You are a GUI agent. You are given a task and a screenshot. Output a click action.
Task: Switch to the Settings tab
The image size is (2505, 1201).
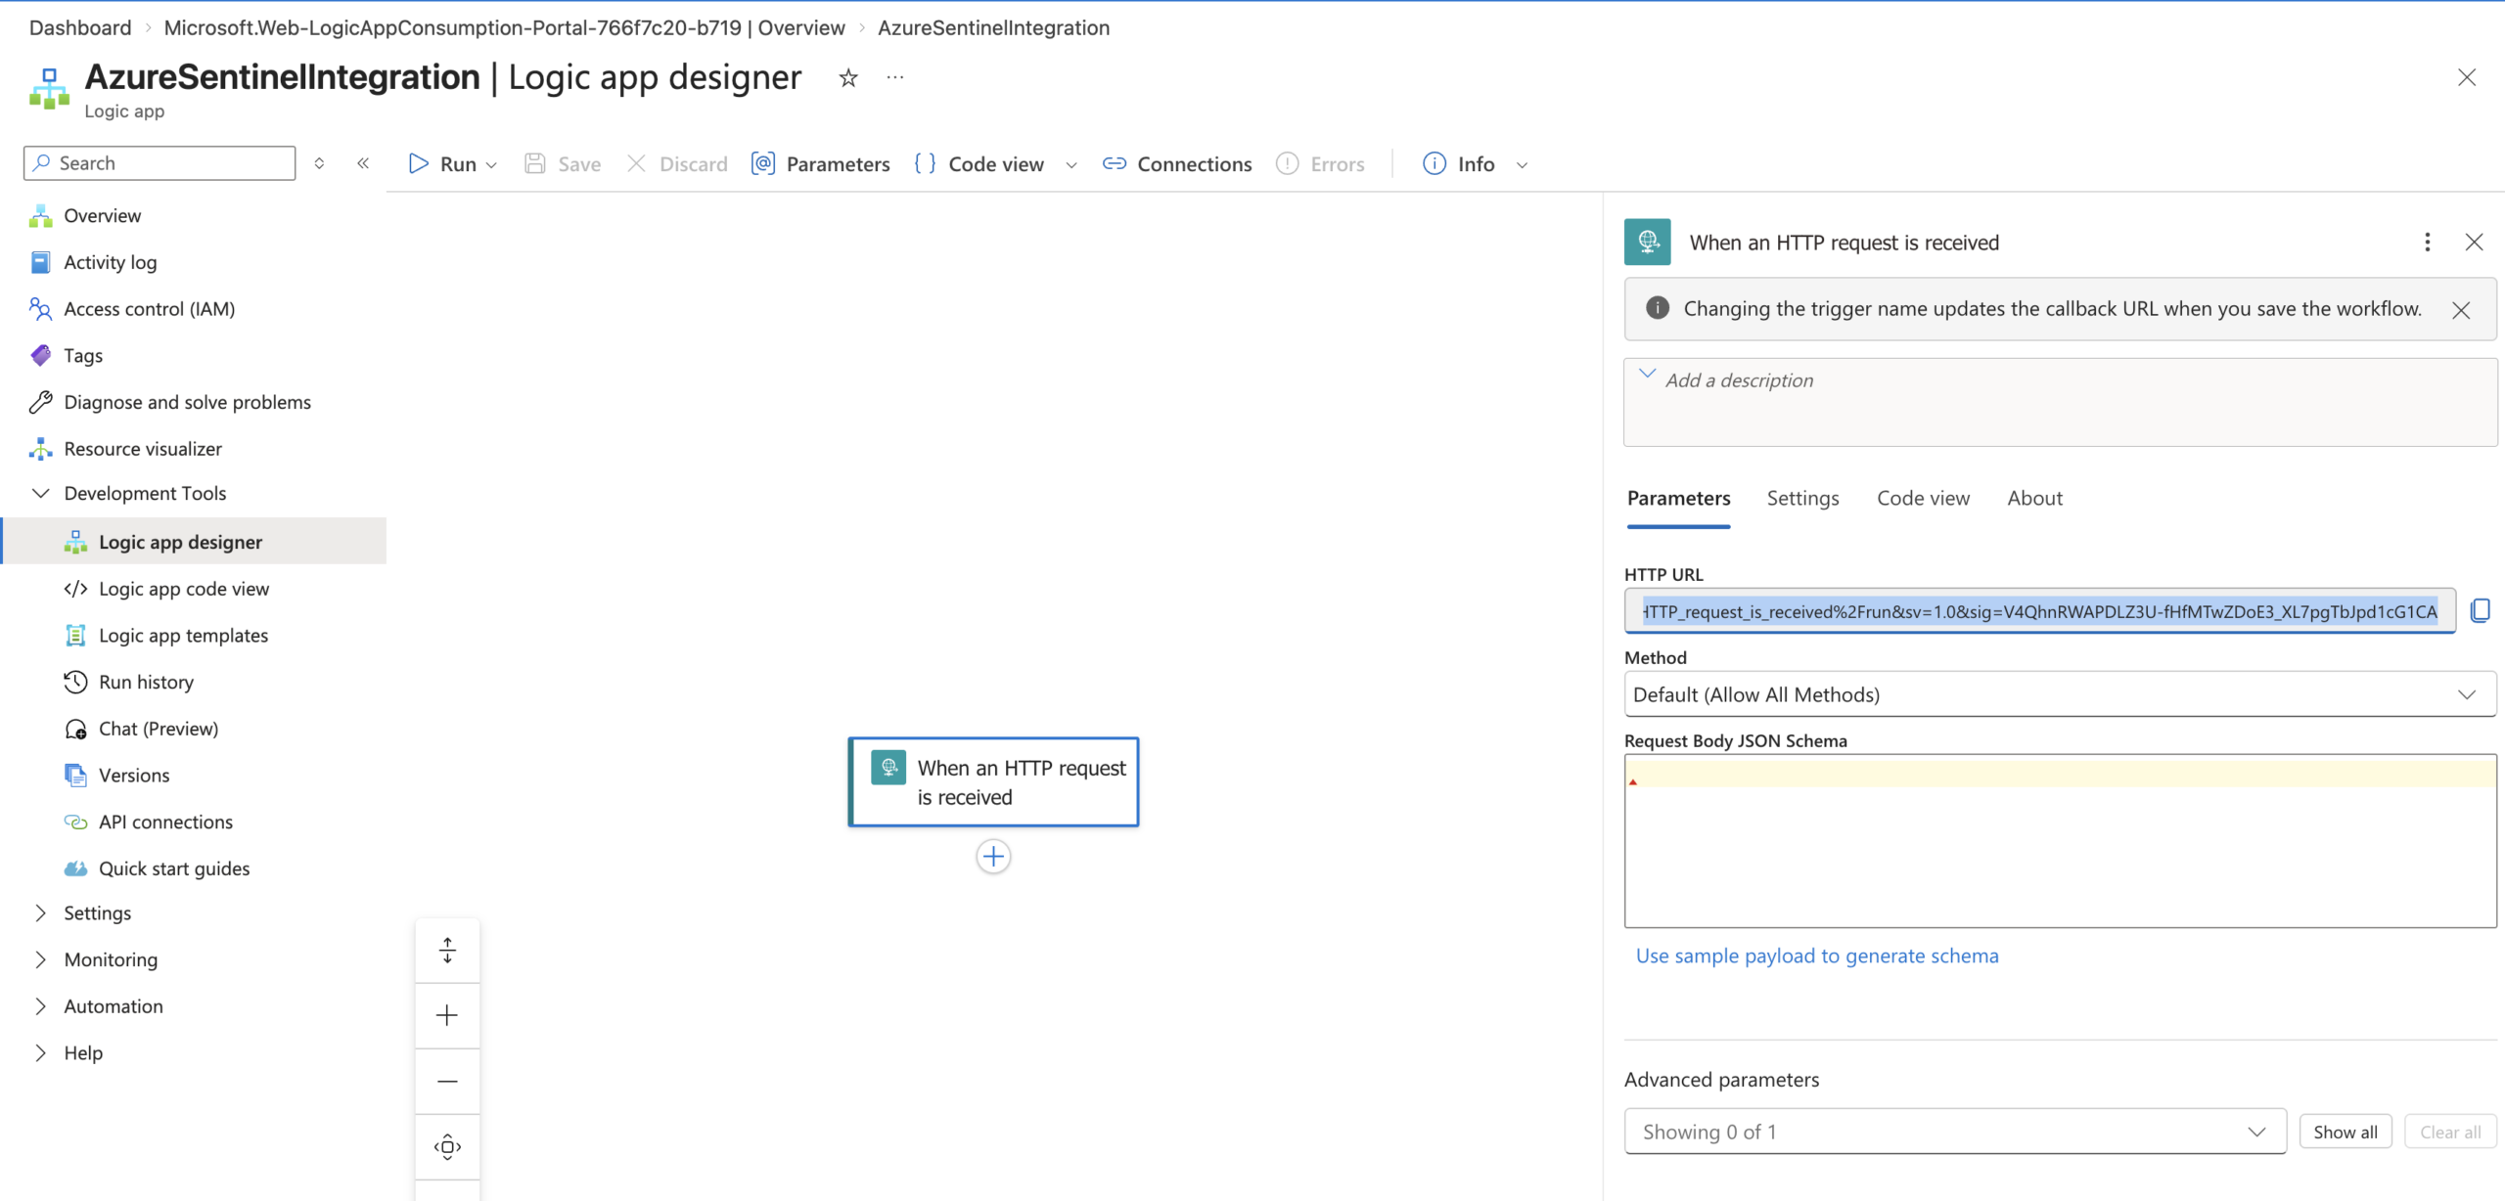coord(1802,499)
